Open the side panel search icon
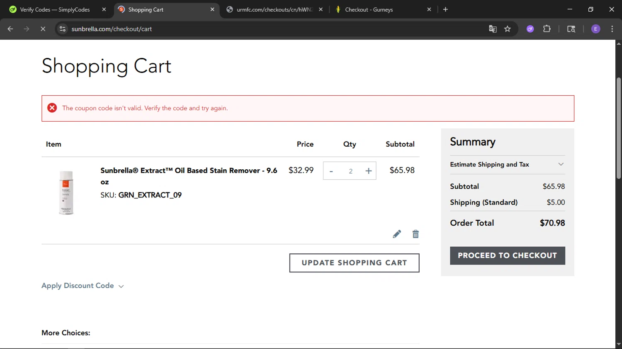 click(571, 29)
